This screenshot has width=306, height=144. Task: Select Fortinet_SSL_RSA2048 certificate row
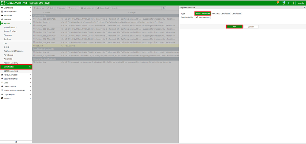point(105,42)
